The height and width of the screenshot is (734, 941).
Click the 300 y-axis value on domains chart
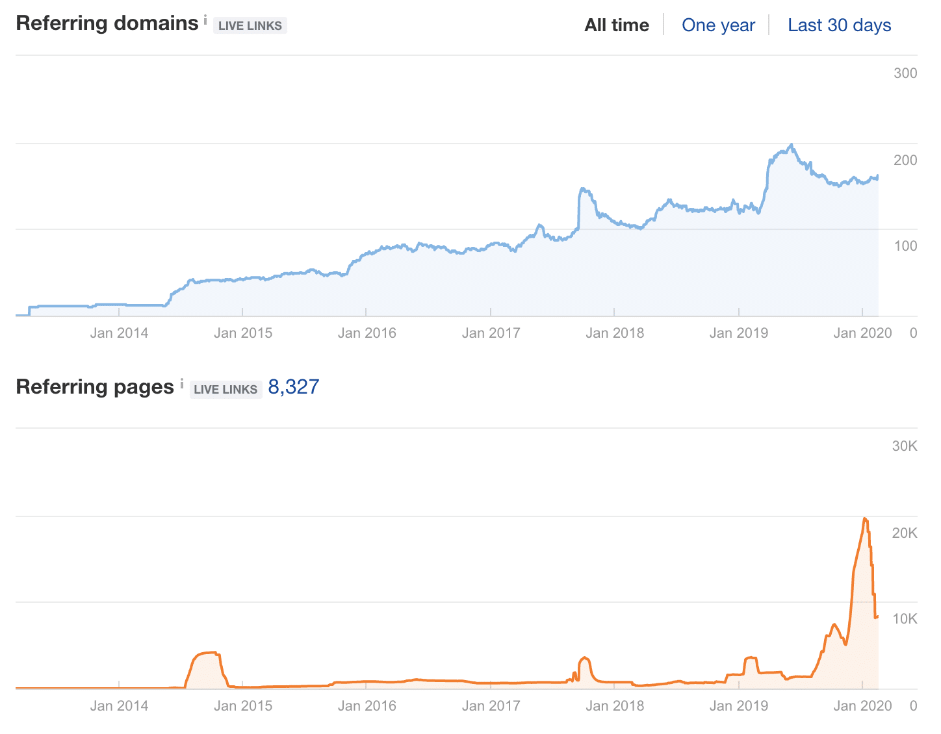tap(905, 73)
